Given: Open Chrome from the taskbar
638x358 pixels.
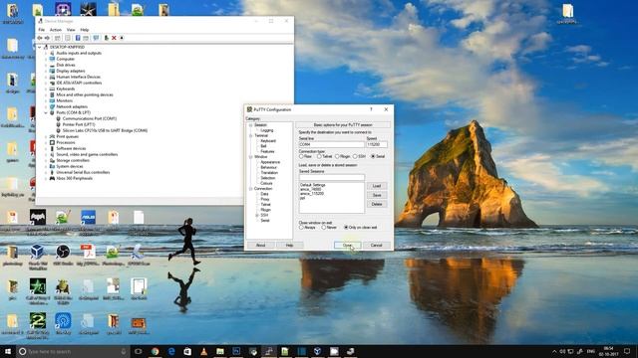Looking at the screenshot, I should tap(156, 351).
